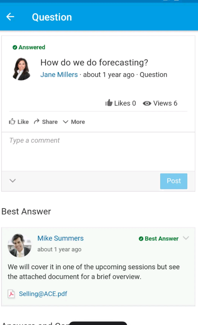
Task: Click Mike Summers avatar photo
Action: click(x=19, y=246)
